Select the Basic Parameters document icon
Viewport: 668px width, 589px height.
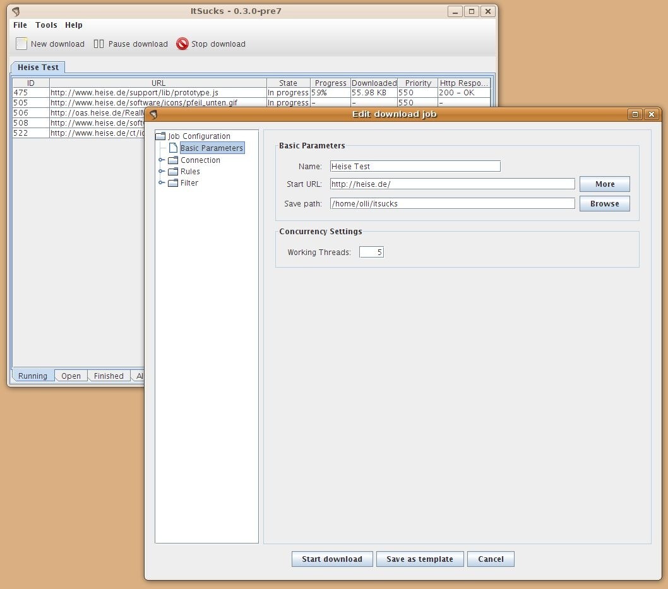173,148
